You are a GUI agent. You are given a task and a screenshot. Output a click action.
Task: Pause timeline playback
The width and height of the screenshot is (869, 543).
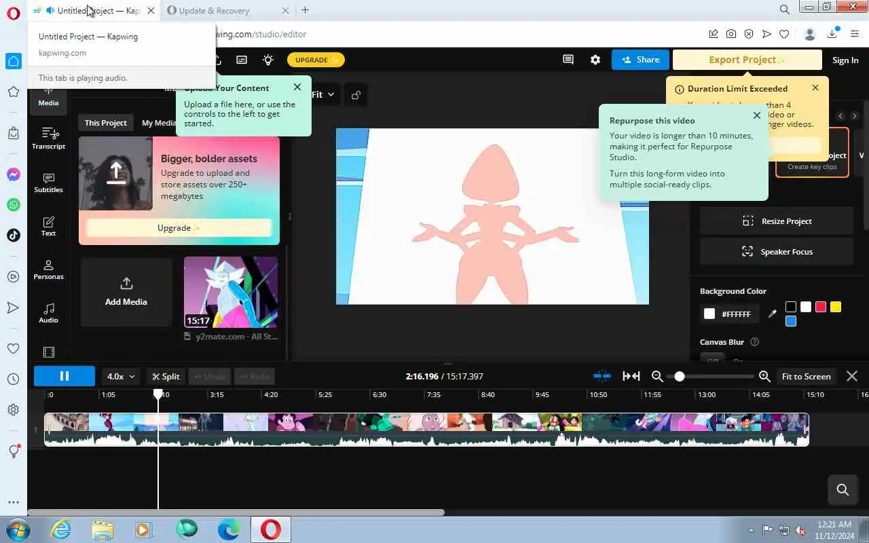pos(64,376)
